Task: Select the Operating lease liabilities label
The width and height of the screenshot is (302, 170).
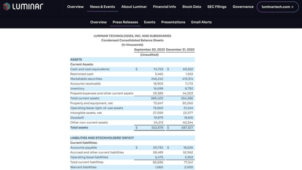Action: pos(89,157)
